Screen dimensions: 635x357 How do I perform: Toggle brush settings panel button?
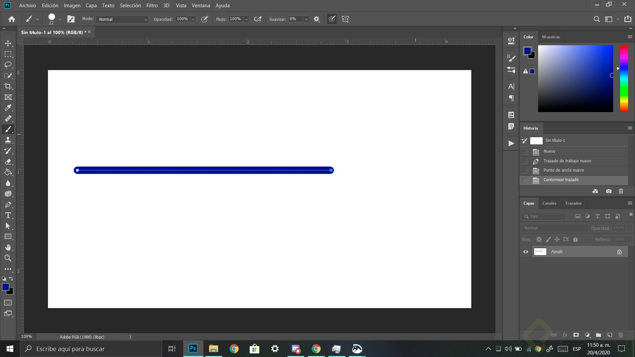pos(71,19)
